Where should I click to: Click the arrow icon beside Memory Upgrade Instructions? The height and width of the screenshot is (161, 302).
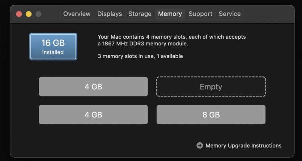200,146
